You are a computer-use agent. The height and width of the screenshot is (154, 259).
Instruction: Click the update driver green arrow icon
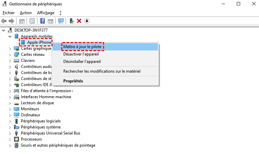point(71,21)
